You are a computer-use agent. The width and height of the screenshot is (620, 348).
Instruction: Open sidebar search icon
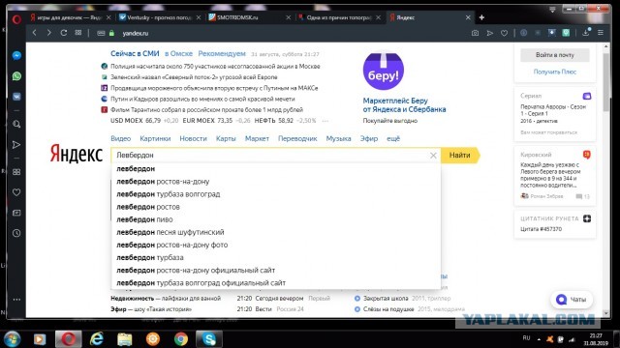click(16, 125)
